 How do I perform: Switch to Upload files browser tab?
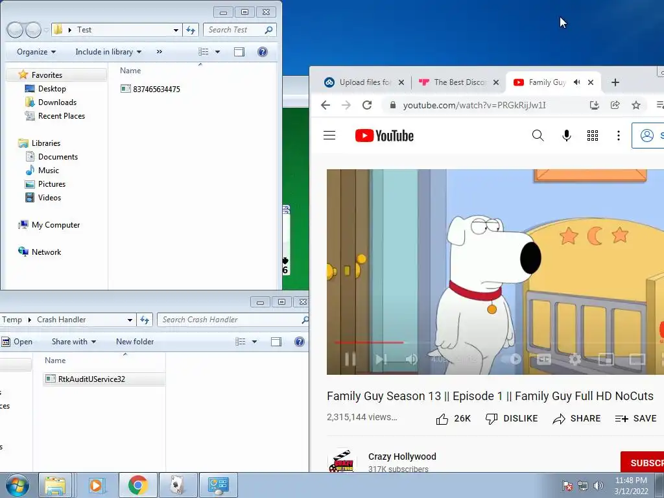364,82
